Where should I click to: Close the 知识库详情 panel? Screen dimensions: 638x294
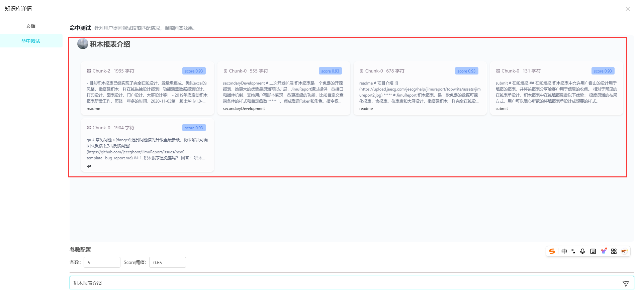(628, 9)
